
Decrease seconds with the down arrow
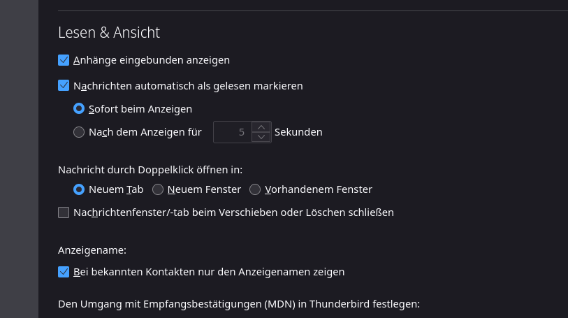261,136
